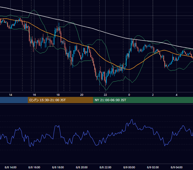Click the 8/8 18:00 date label

[x=58, y=167]
